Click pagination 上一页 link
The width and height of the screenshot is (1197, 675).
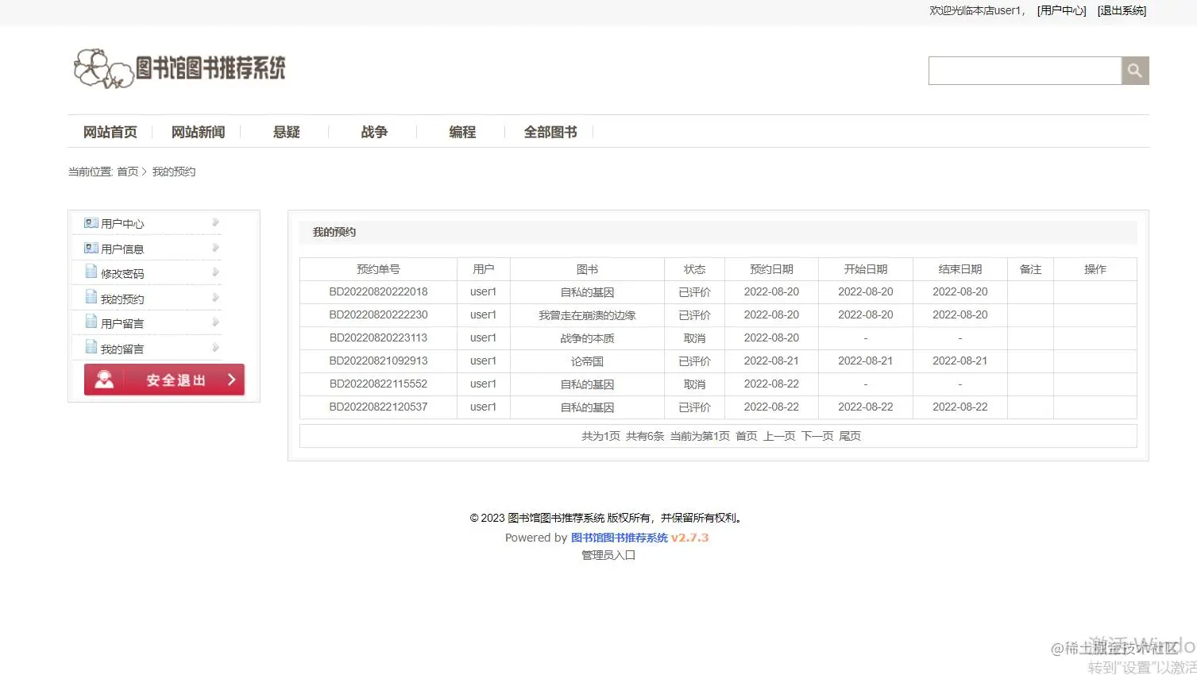point(779,436)
